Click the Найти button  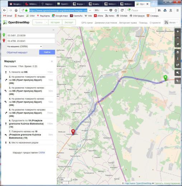[x=47, y=52]
